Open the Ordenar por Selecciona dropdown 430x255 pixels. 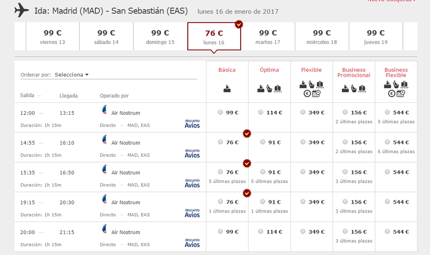pyautogui.click(x=72, y=75)
